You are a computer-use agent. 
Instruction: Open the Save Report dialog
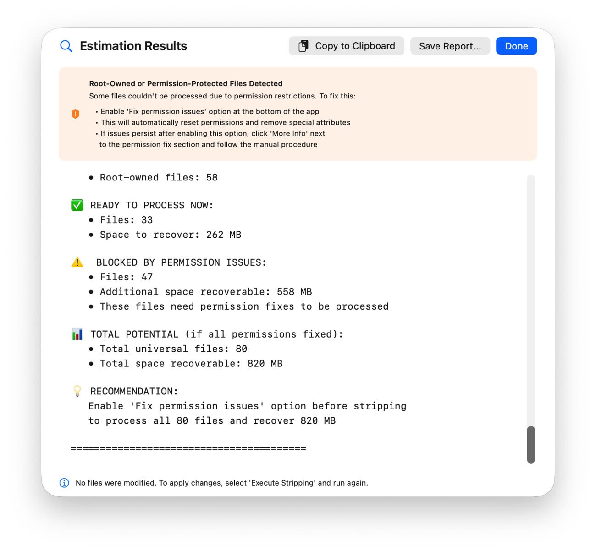click(x=450, y=46)
